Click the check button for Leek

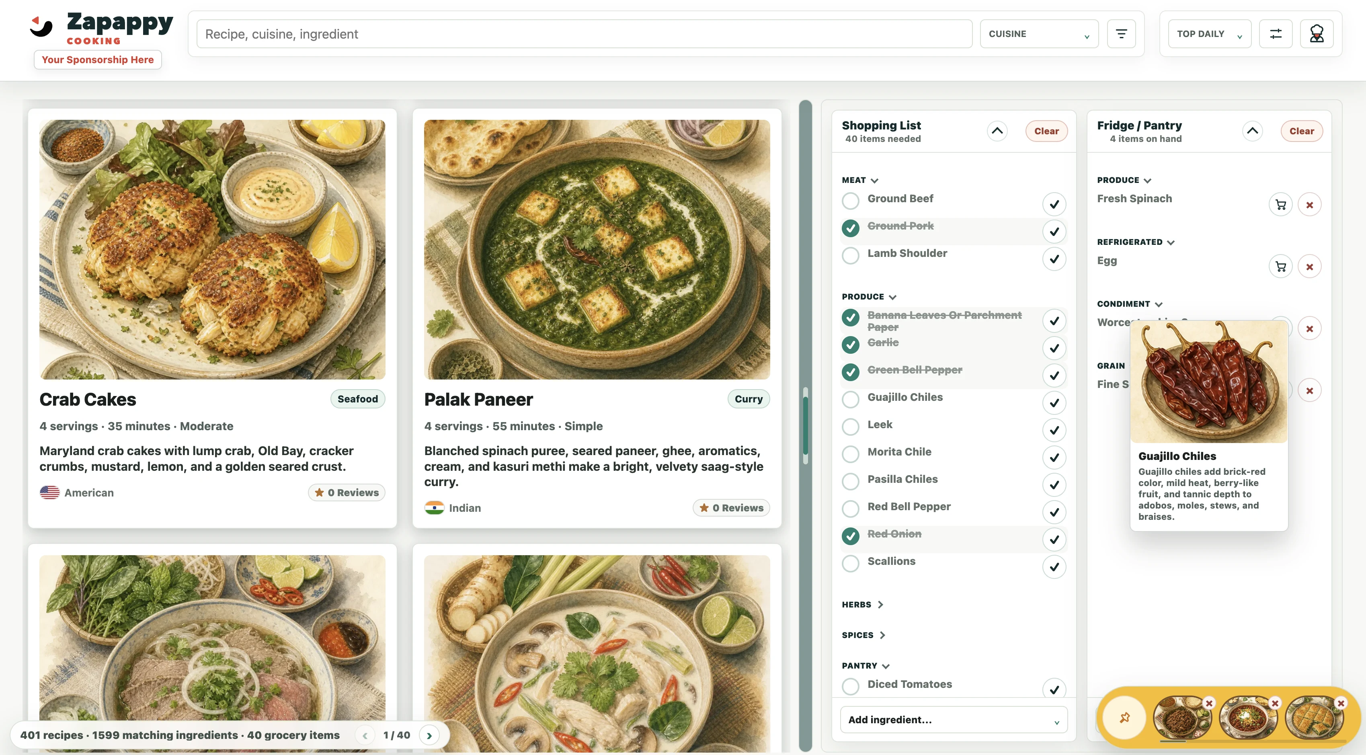click(x=1054, y=430)
